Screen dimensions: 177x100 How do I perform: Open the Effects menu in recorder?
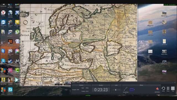point(78,83)
